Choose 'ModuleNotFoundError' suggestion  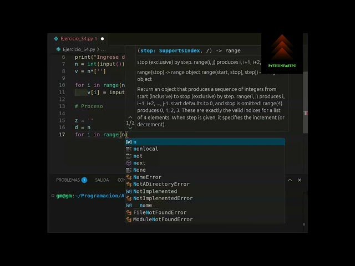tap(205, 219)
